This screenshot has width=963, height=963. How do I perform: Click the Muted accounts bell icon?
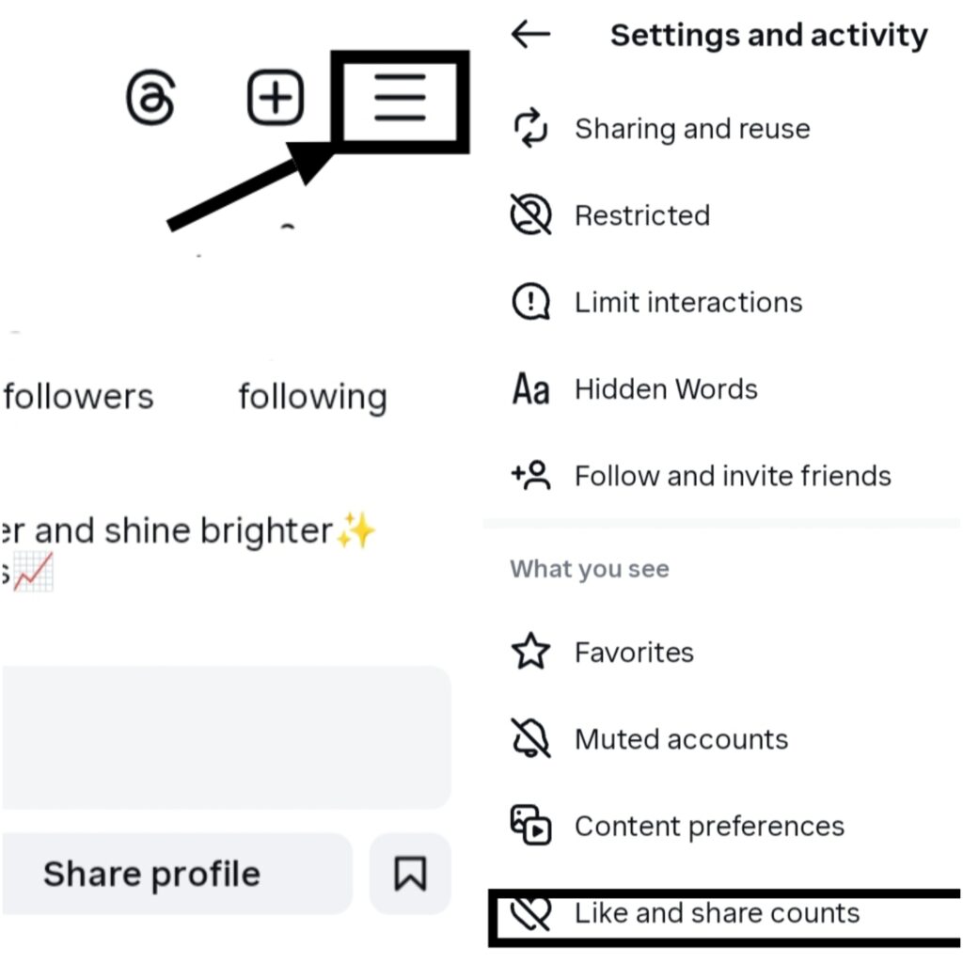tap(530, 739)
